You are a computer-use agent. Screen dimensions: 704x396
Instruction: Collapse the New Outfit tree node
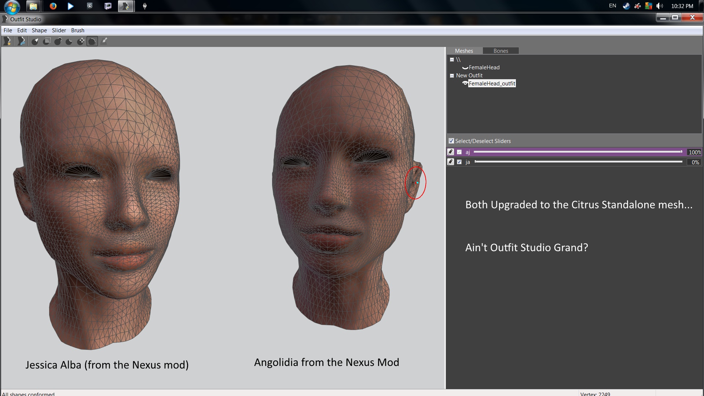[452, 76]
